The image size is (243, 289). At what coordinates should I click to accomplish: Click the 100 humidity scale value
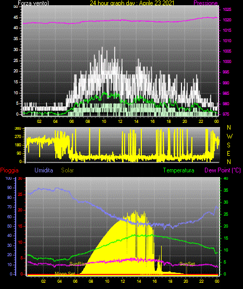click(x=8, y=178)
